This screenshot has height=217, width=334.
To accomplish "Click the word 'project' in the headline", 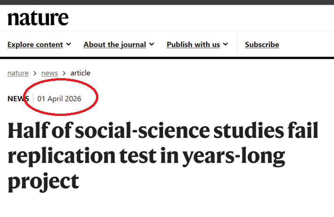I will tap(44, 182).
